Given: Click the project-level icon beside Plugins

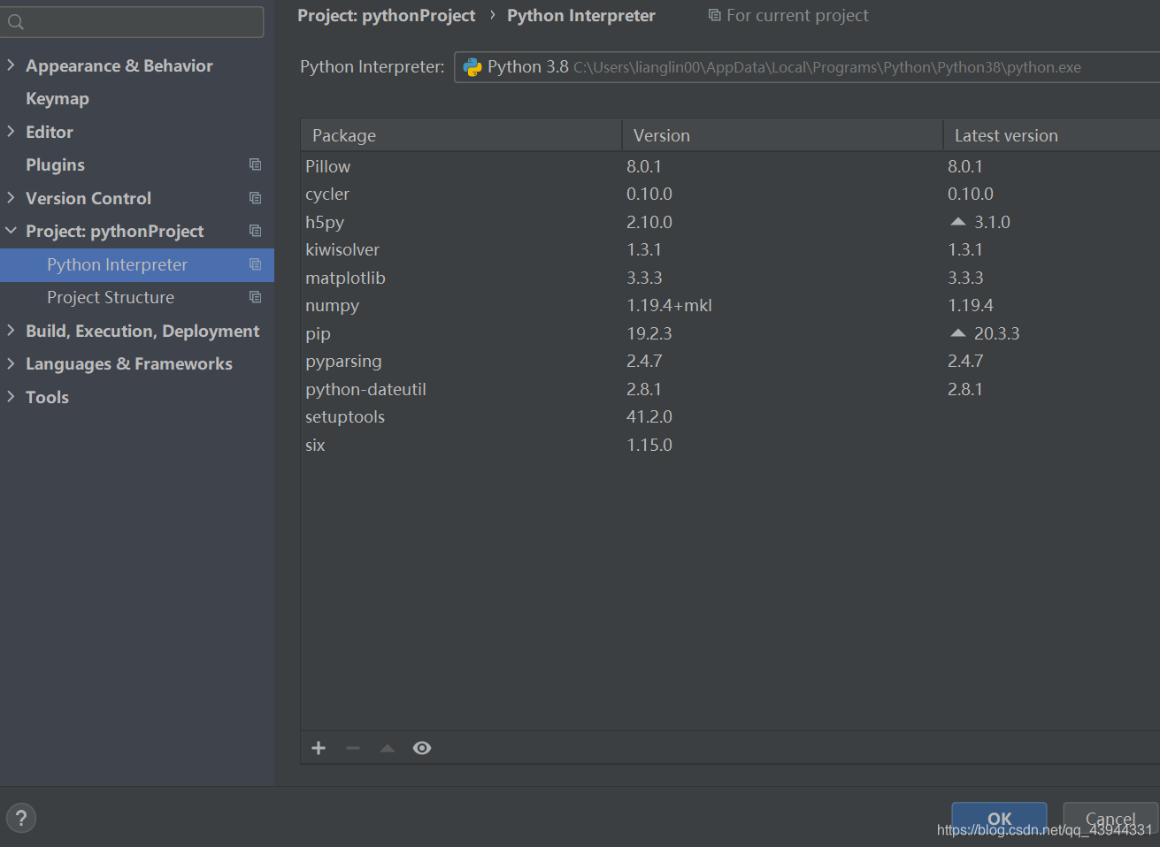Looking at the screenshot, I should coord(255,164).
